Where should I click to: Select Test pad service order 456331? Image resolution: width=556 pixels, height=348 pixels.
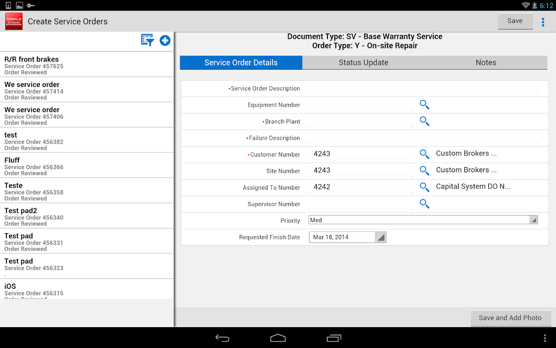(87, 241)
